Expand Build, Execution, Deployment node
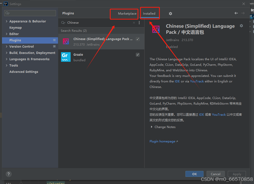Viewport: 254px width, 184px height. point(7,53)
